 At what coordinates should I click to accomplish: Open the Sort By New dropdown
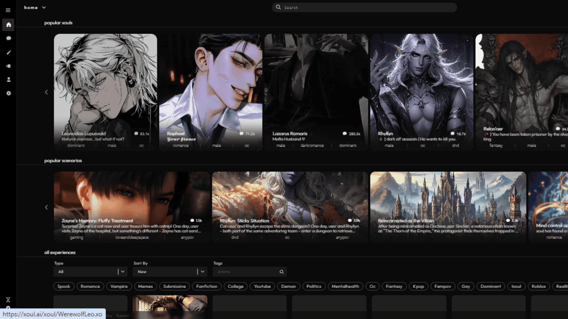[170, 272]
